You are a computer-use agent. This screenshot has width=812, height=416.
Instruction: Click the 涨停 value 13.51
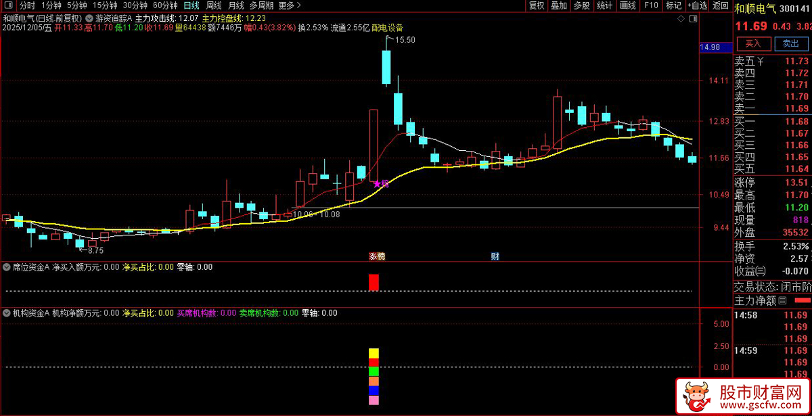point(797,183)
